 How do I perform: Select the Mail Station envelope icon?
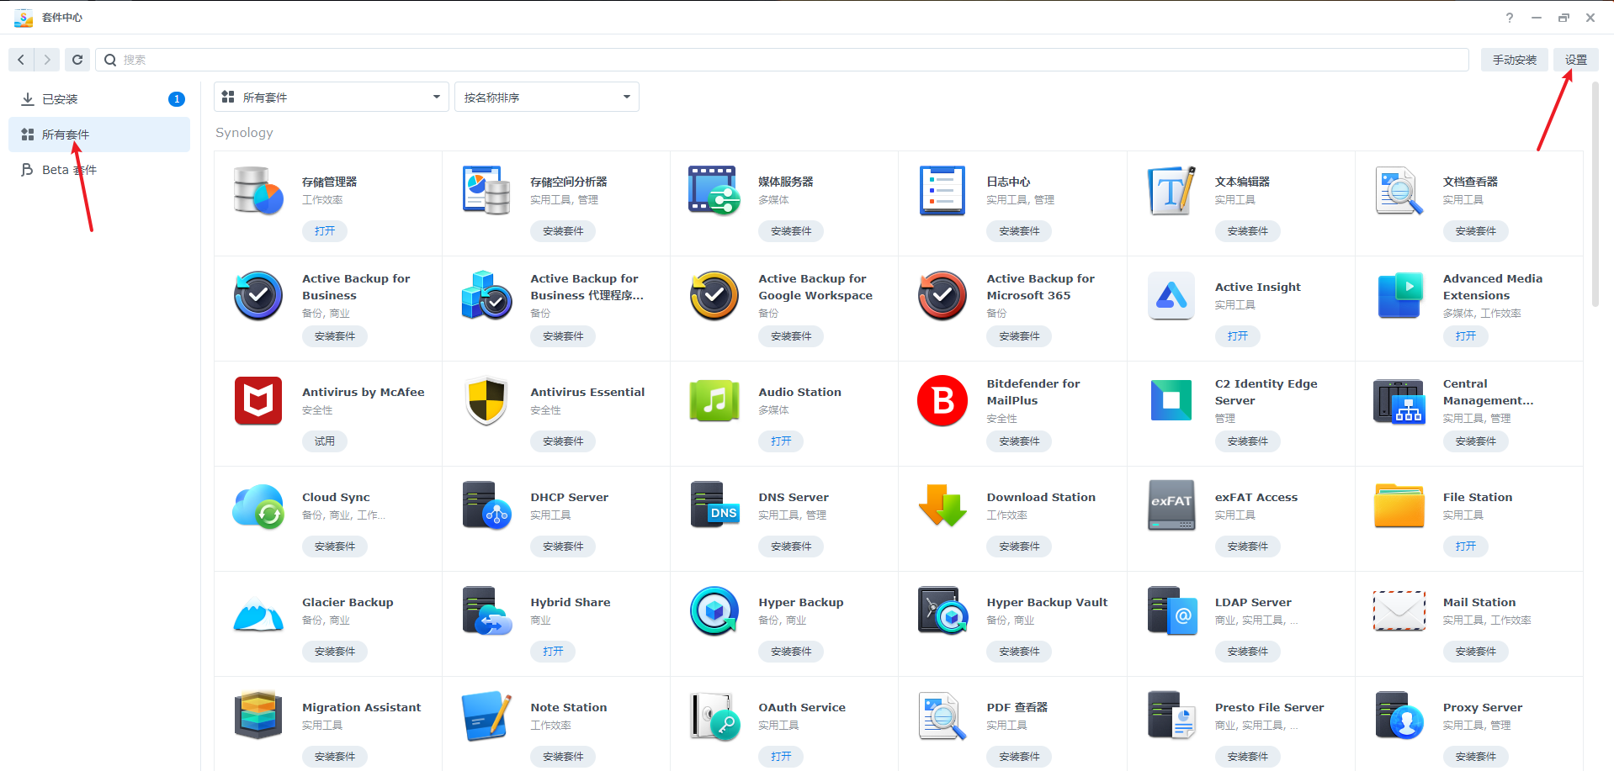1399,610
